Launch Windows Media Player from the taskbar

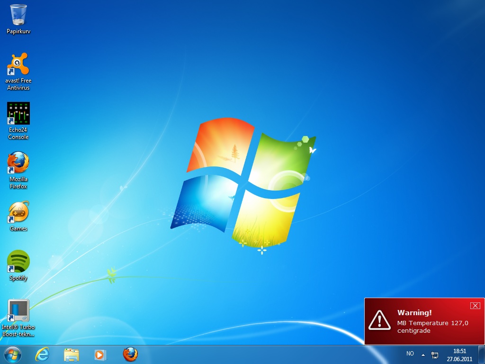coord(100,355)
